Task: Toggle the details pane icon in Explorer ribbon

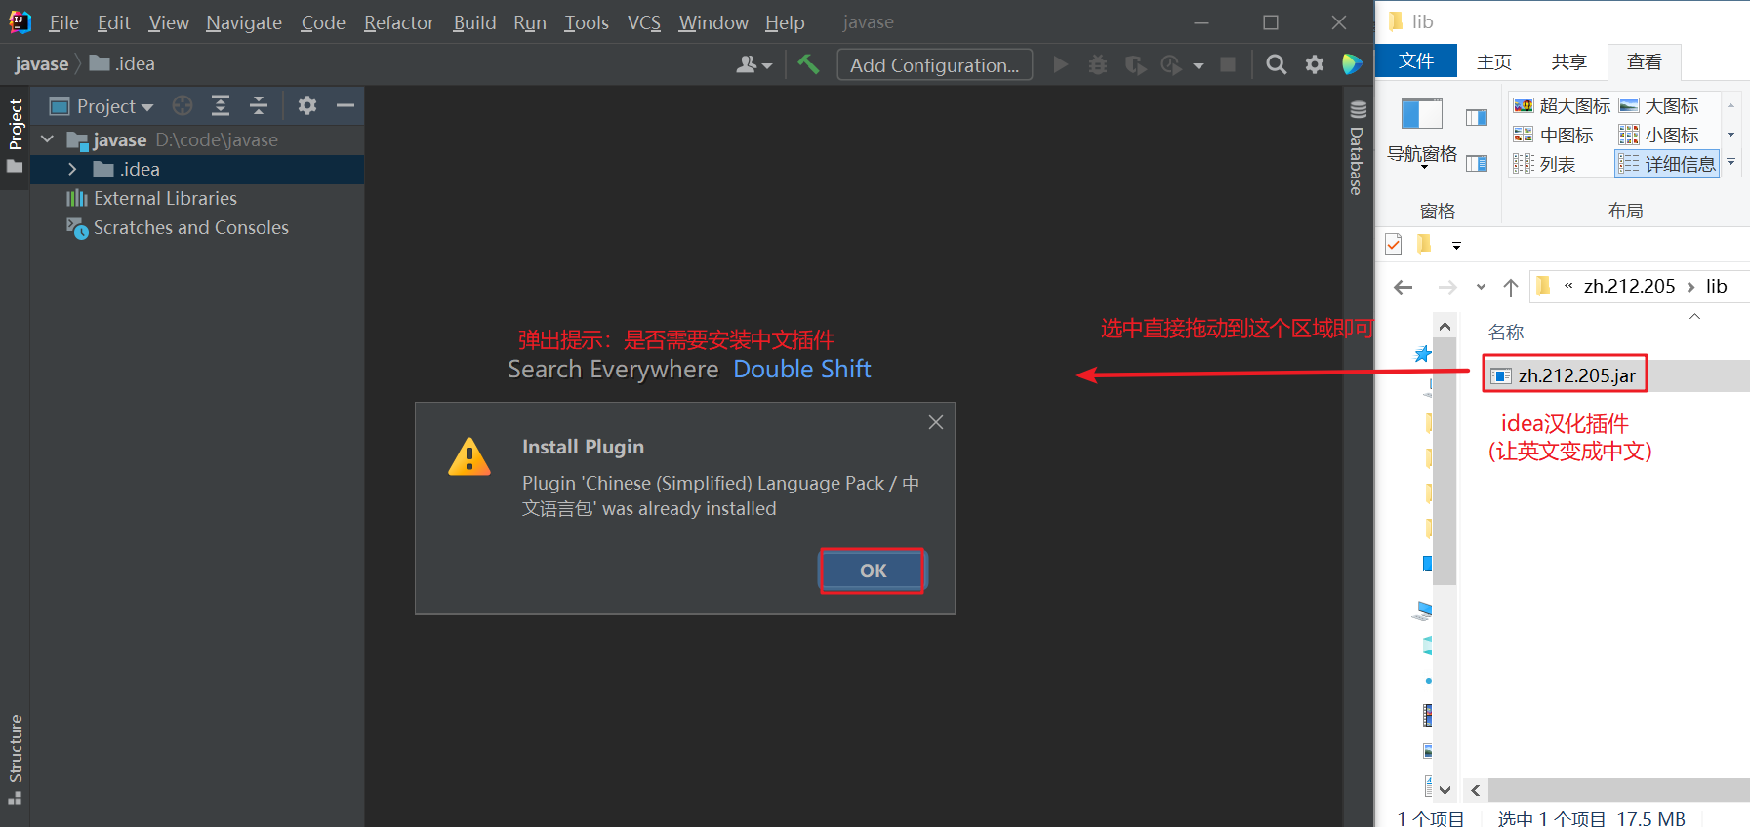Action: click(x=1477, y=163)
